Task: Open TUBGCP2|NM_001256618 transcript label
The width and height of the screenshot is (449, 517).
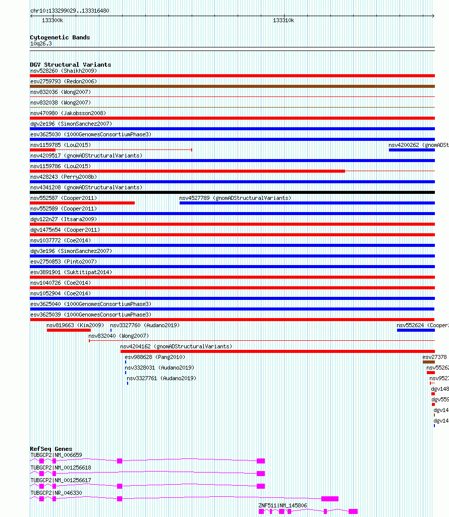Action: (x=61, y=468)
